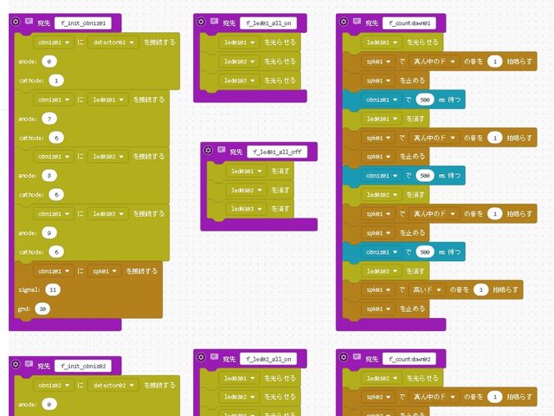The image size is (554, 416).
Task: Open comment icon on f_countdown02 block
Action: click(x=358, y=358)
